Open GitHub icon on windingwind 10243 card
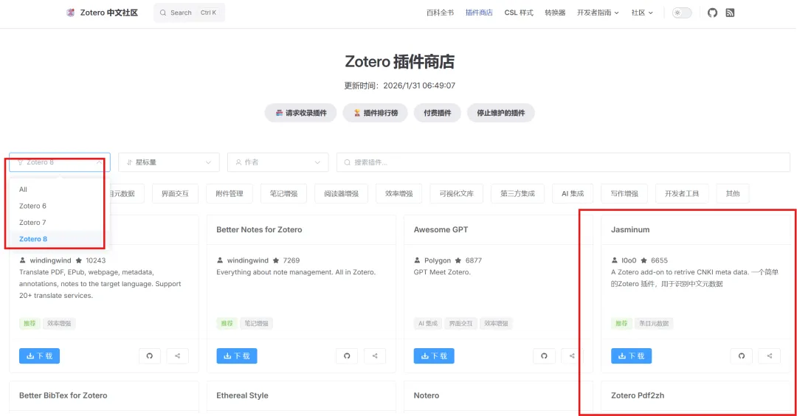The image size is (797, 416). click(x=149, y=356)
